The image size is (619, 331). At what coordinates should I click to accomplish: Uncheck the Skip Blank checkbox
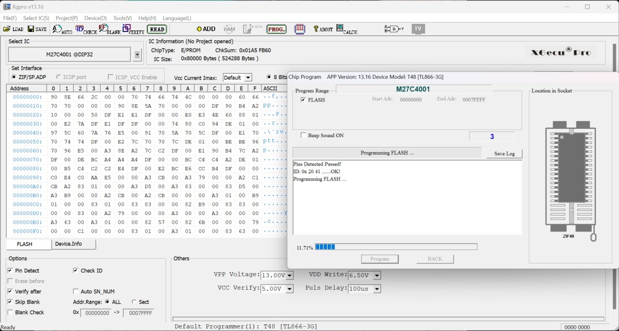(10, 302)
